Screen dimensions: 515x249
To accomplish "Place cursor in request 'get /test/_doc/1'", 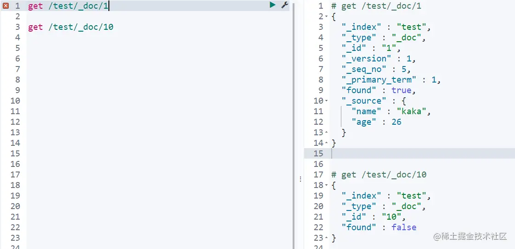I will click(x=68, y=6).
